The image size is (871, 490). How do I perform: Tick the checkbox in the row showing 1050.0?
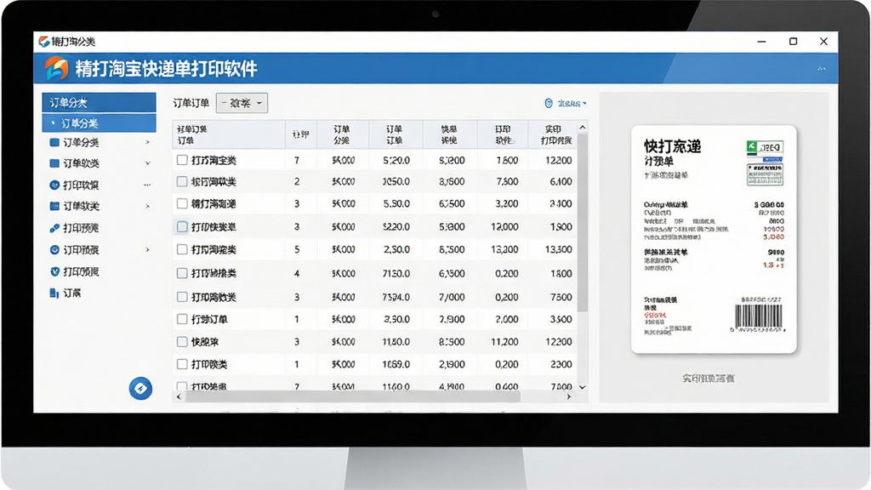[x=182, y=181]
